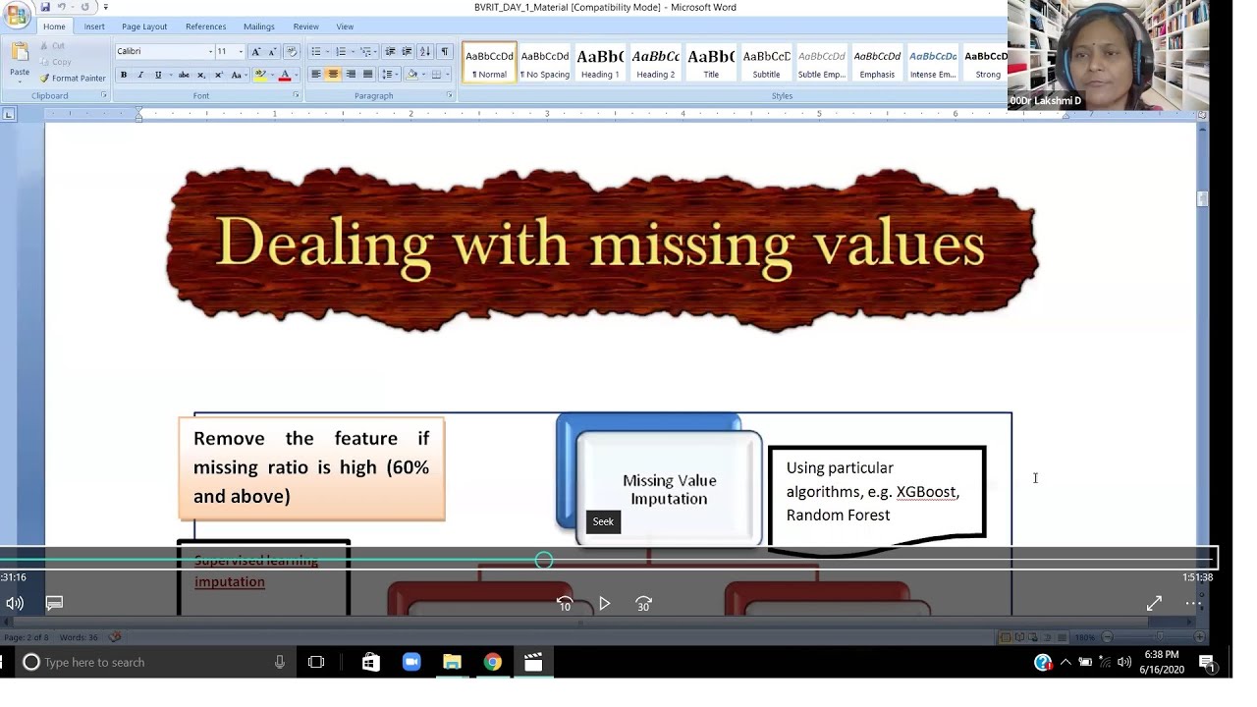Align text left
The height and width of the screenshot is (707, 1257).
pos(316,75)
